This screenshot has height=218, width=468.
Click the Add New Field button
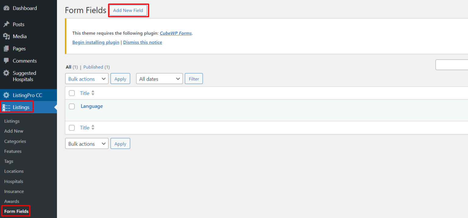(128, 10)
